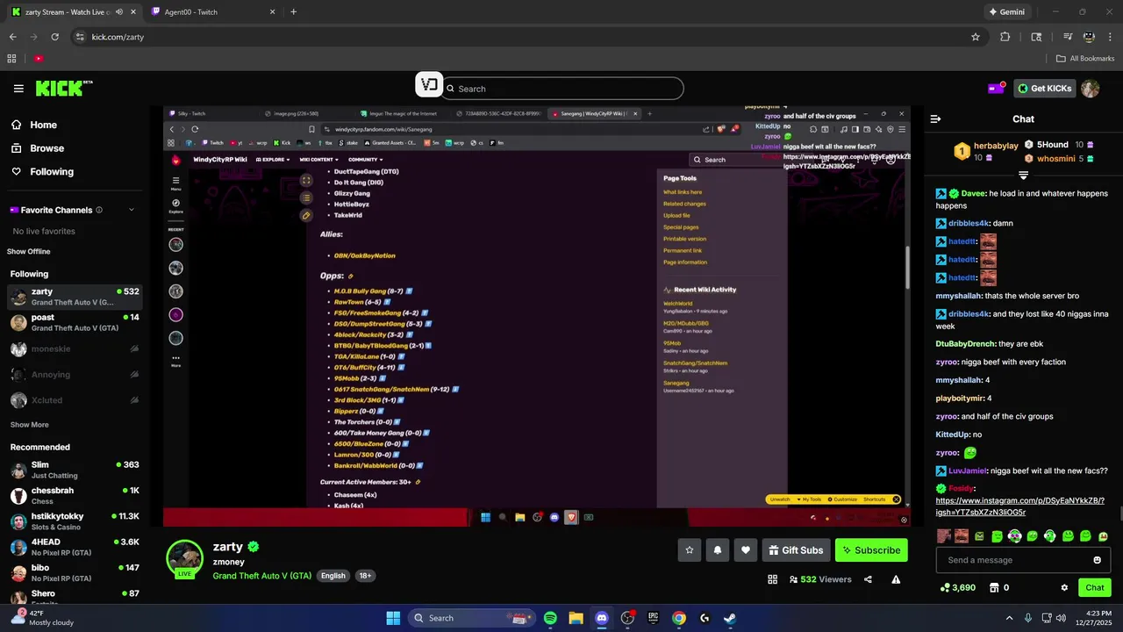
Task: Go back with browser back arrow
Action: [12, 37]
